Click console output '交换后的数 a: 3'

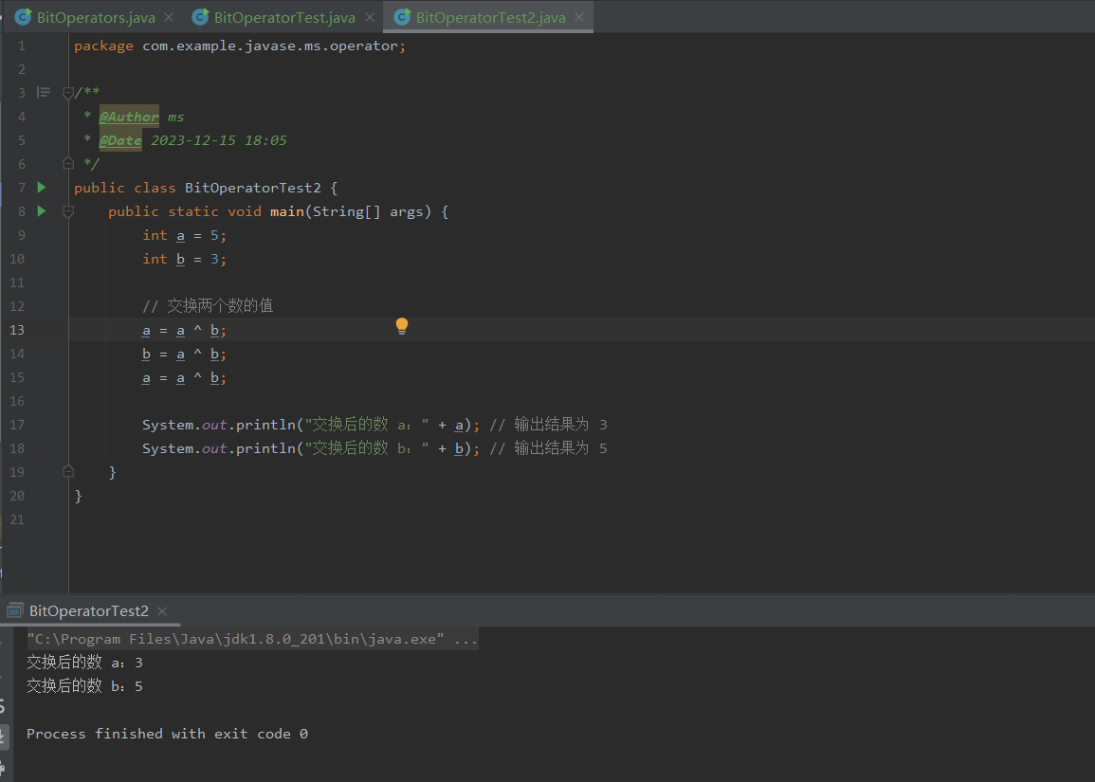point(84,663)
